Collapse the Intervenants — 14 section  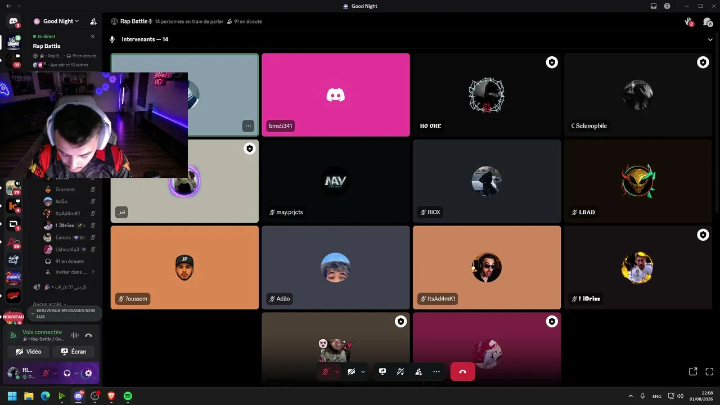tap(710, 39)
